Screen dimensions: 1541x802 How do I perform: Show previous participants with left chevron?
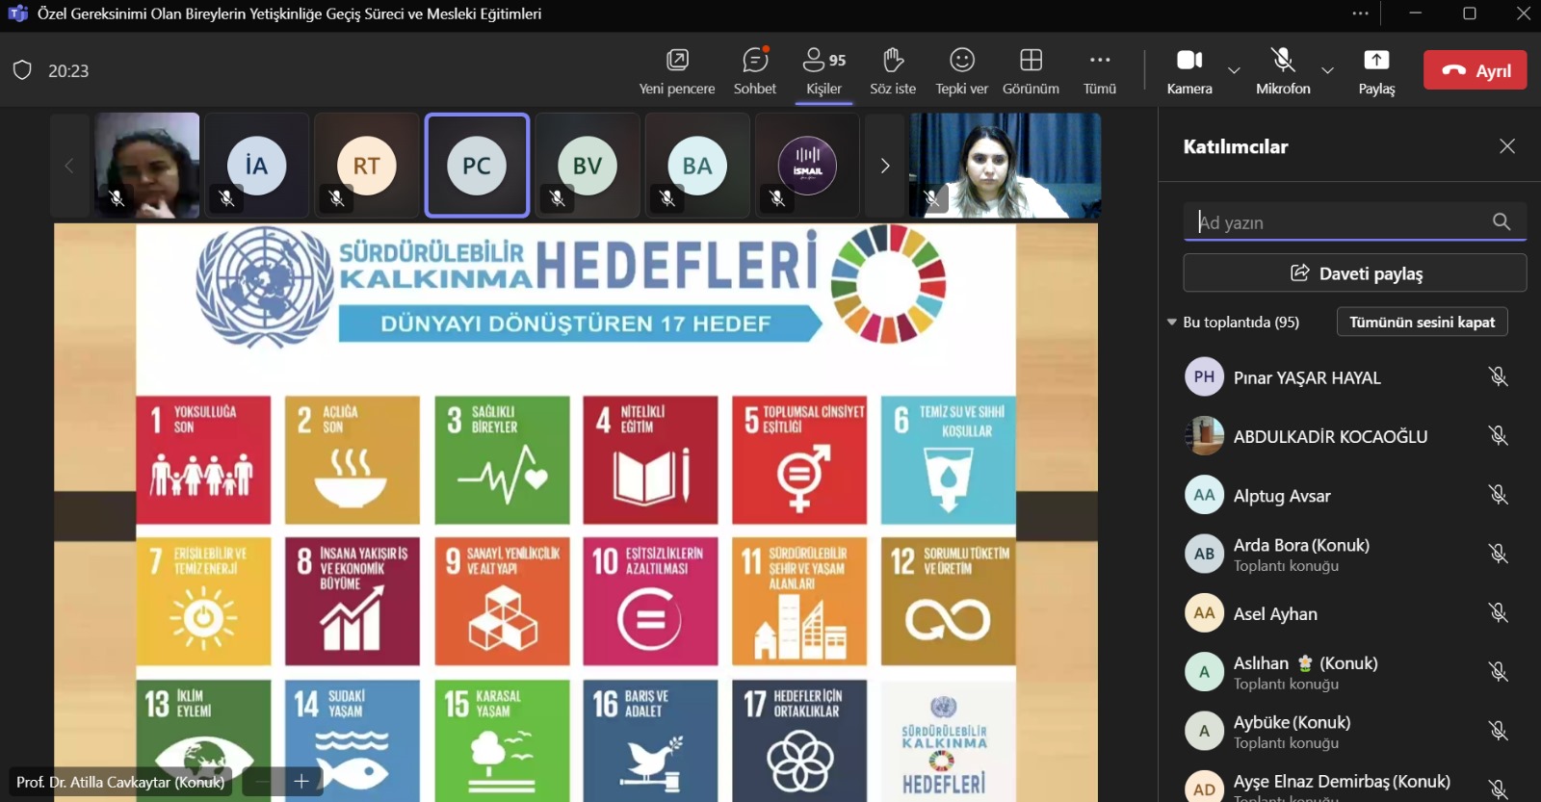click(69, 166)
